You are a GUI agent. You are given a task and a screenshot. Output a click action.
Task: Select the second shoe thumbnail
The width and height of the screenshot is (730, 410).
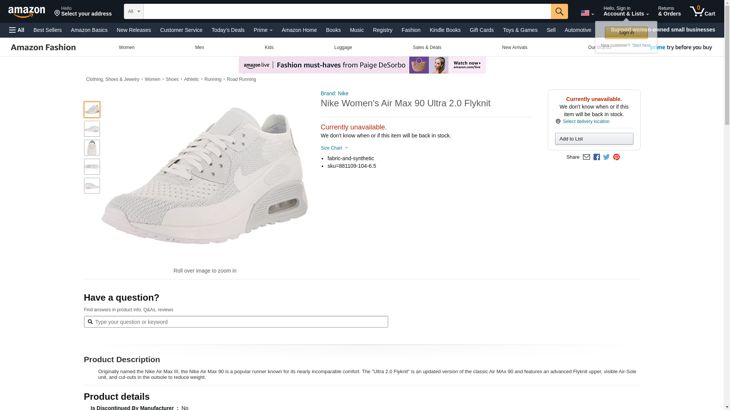pos(92,129)
